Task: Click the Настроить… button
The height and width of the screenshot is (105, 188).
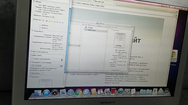Action: [36, 73]
